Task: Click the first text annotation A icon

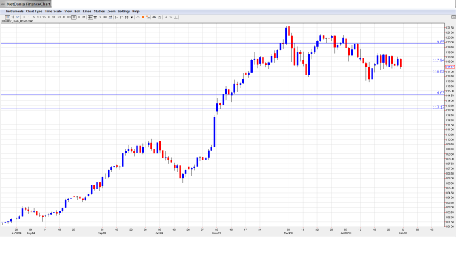Action: point(166,18)
